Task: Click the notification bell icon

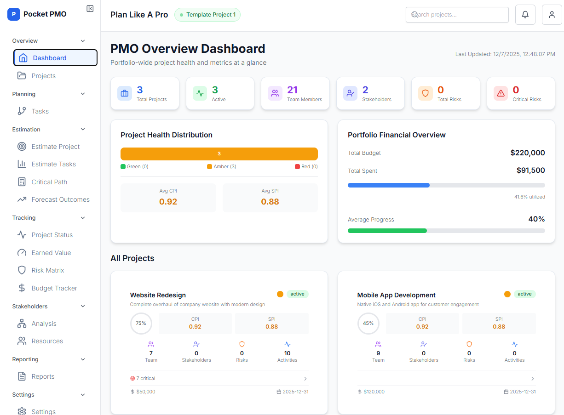Action: coord(525,14)
